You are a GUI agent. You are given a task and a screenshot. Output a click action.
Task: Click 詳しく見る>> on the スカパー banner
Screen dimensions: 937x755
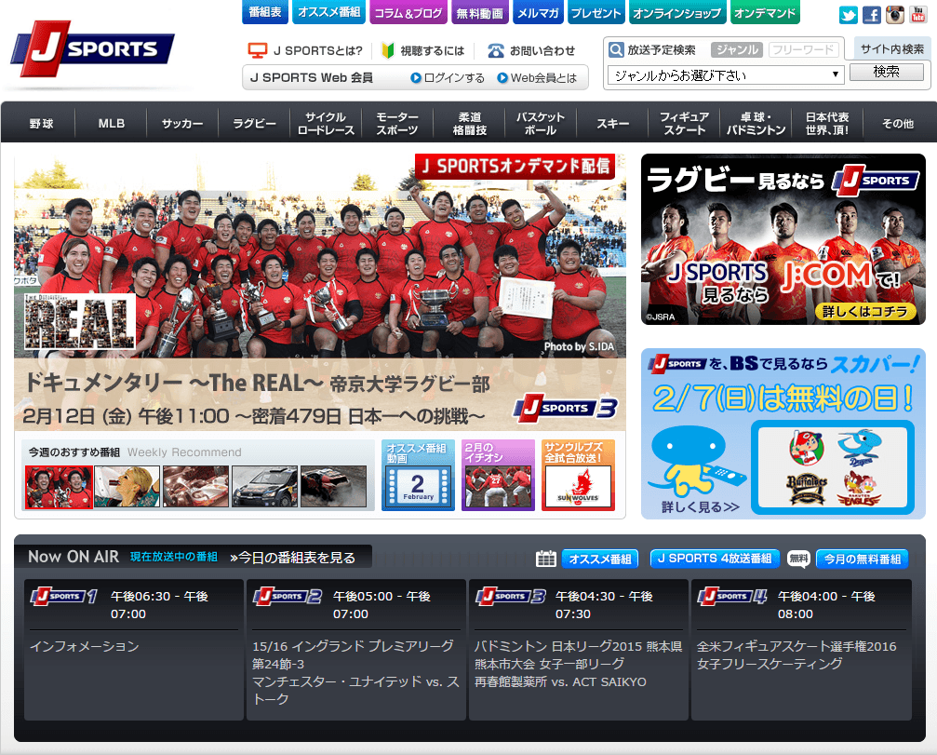pyautogui.click(x=700, y=507)
